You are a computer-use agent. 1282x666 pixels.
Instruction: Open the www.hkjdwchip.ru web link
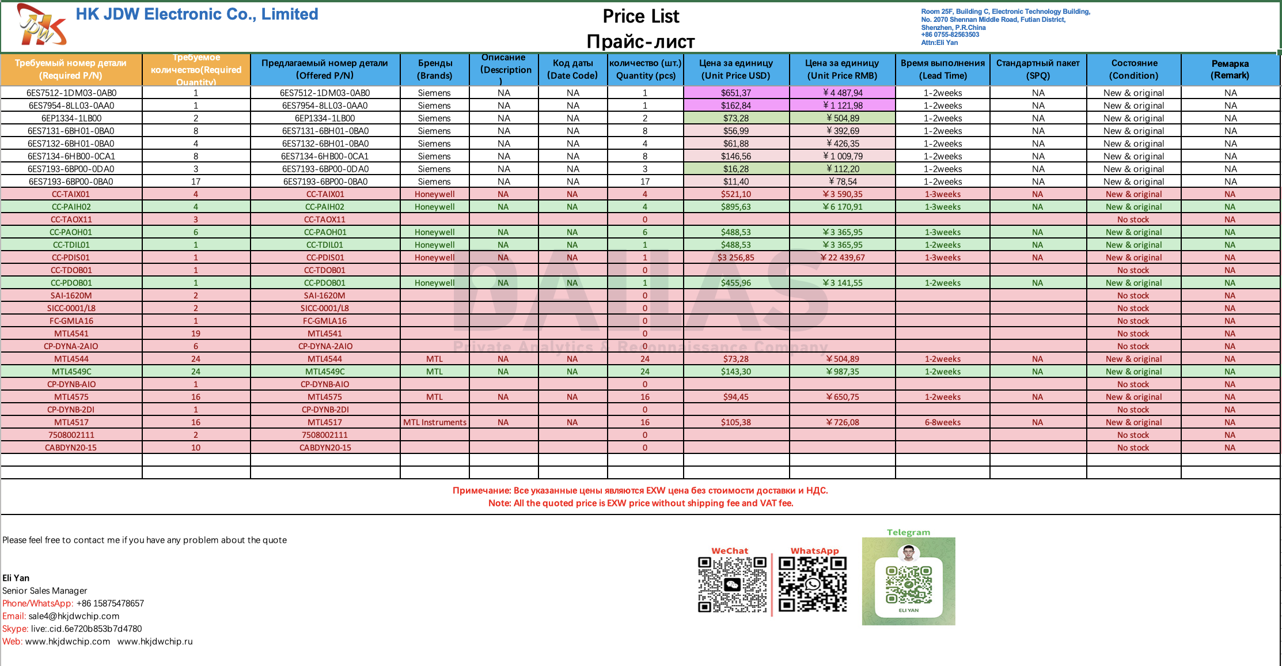point(155,641)
